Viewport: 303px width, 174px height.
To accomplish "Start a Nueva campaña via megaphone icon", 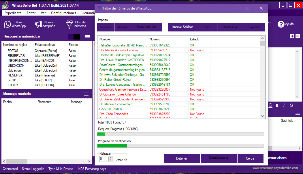I will (x=38, y=24).
